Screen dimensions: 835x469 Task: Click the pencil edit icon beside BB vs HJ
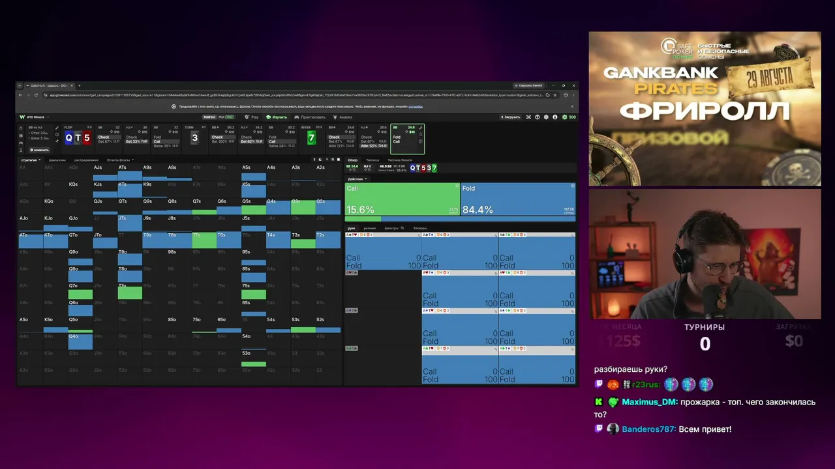[57, 128]
